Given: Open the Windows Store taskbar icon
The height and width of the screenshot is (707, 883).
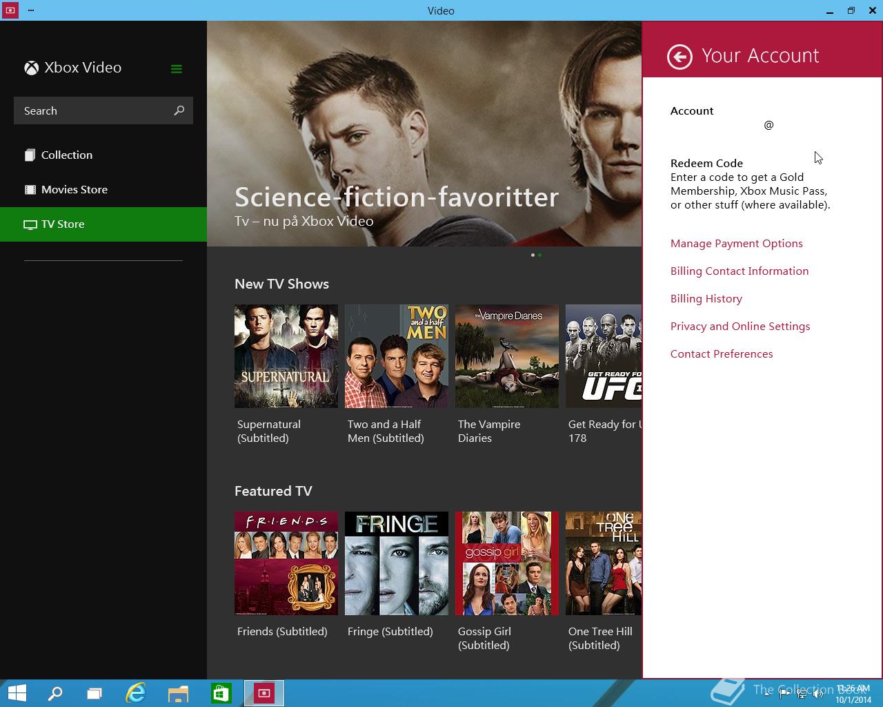Looking at the screenshot, I should tap(221, 693).
